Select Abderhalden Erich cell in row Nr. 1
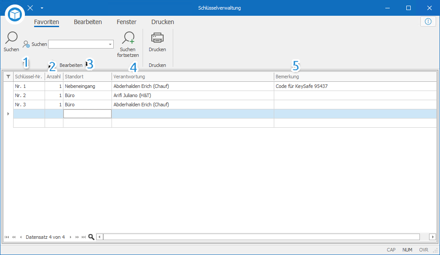This screenshot has height=255, width=440. 193,86
